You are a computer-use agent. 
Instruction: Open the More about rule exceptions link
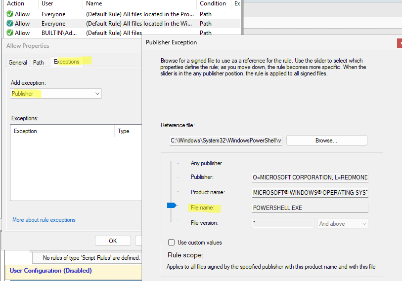click(44, 220)
